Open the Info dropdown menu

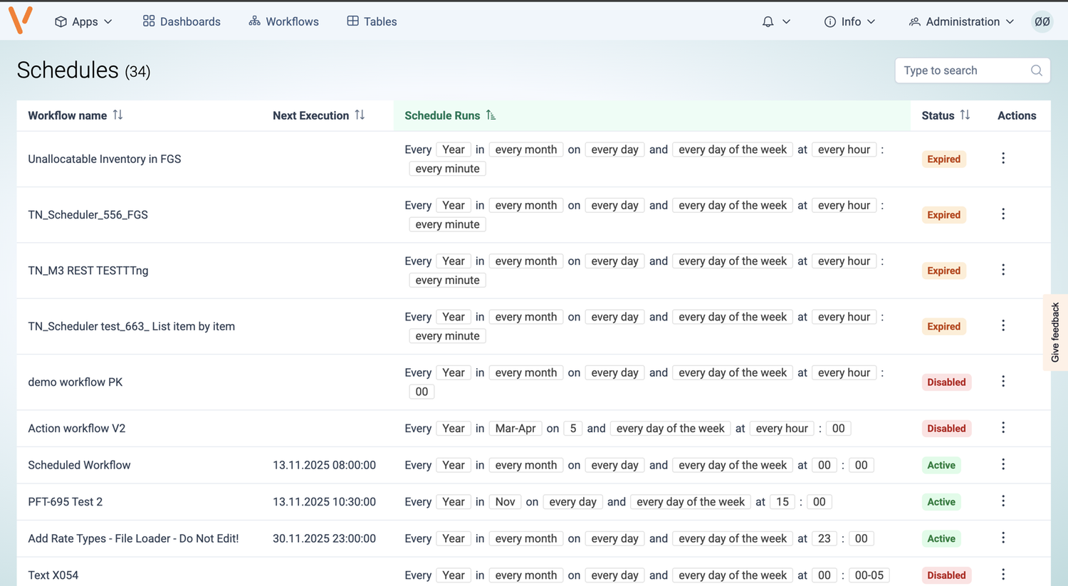tap(849, 21)
